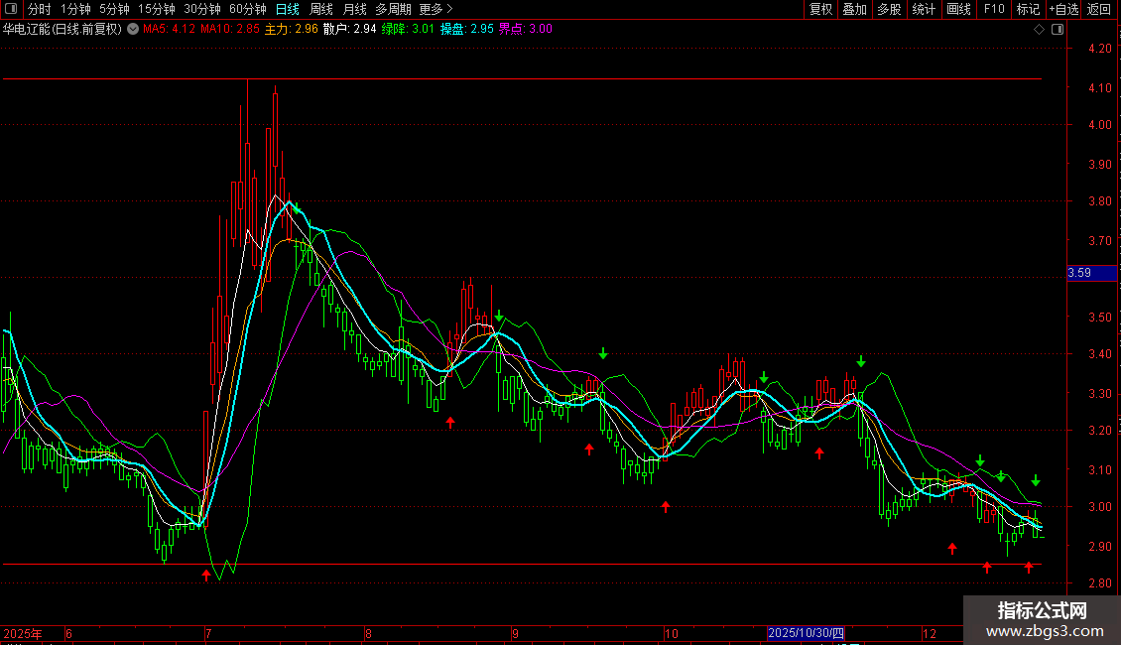The image size is (1121, 645).
Task: Click the highlighted 3.59 price marker
Action: [1091, 273]
